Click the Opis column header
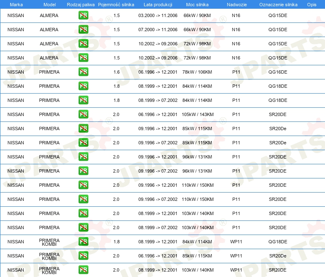 coord(312,5)
